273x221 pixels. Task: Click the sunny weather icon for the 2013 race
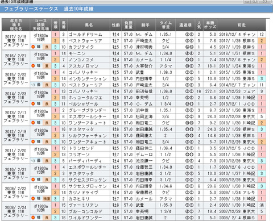click(x=33, y=123)
